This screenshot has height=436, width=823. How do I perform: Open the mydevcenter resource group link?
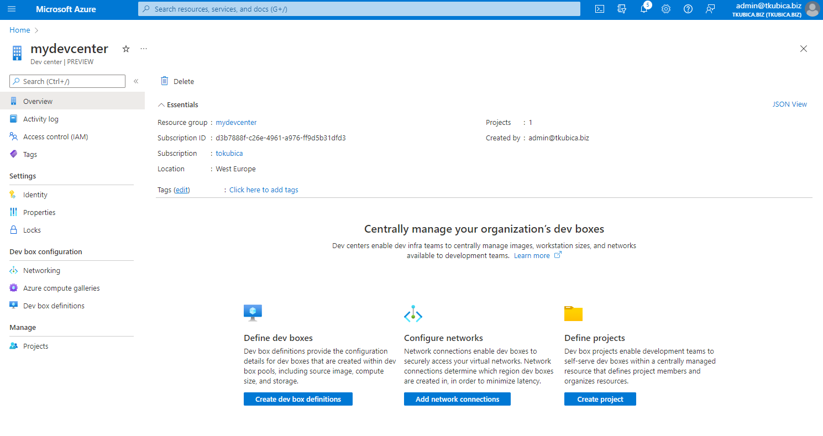coord(236,122)
